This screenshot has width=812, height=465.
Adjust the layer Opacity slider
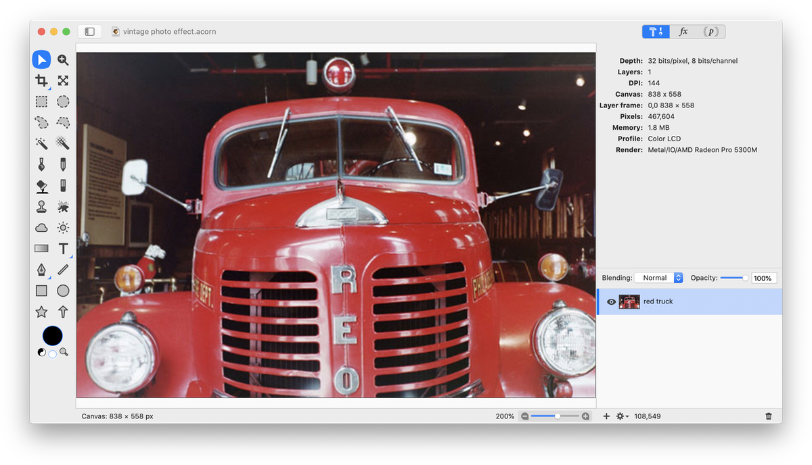point(734,278)
